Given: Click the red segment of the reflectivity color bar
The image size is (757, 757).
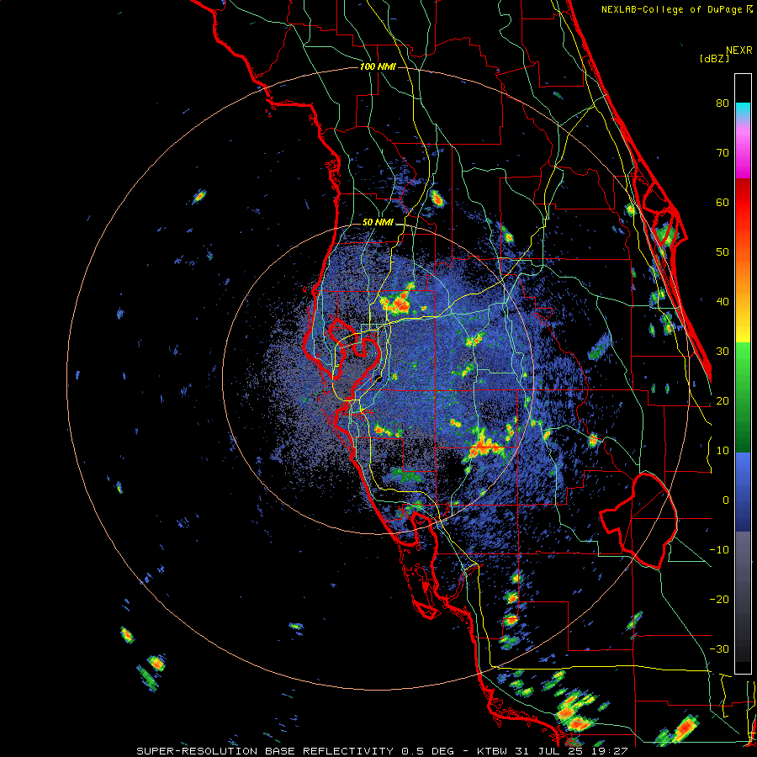Looking at the screenshot, I should (743, 203).
